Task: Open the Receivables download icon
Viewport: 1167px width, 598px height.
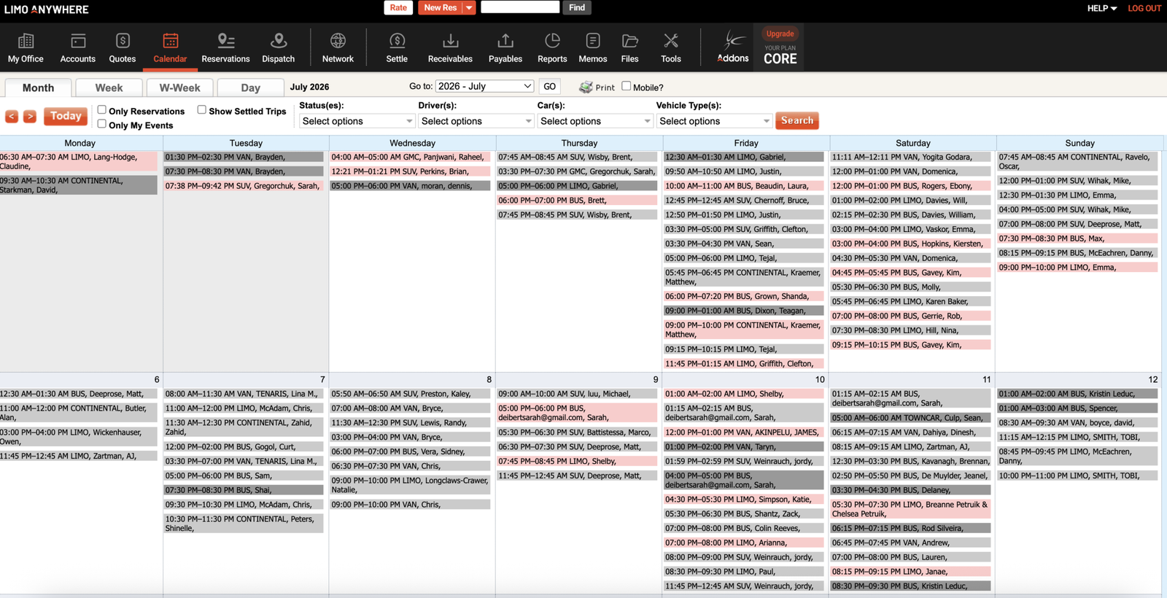Action: 450,41
